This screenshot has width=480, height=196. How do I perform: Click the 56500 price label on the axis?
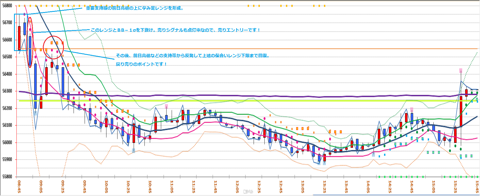pos(7,57)
